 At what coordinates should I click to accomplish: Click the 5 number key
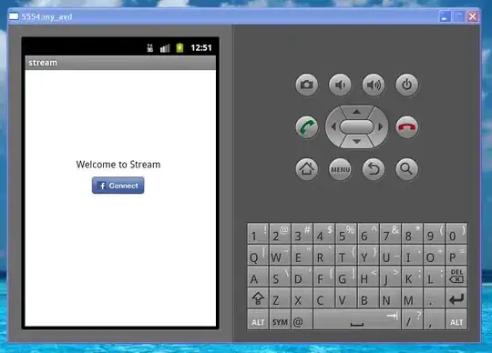point(346,233)
